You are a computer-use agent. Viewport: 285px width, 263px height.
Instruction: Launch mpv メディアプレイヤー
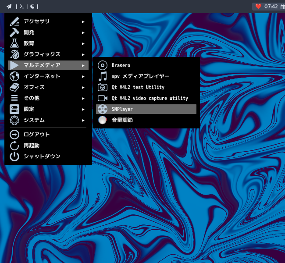coord(146,76)
